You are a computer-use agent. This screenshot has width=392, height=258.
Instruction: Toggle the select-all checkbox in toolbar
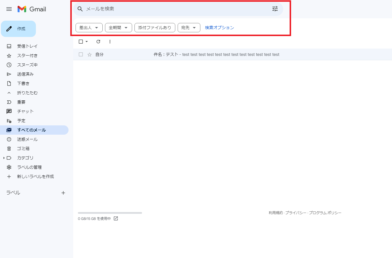[x=81, y=42]
